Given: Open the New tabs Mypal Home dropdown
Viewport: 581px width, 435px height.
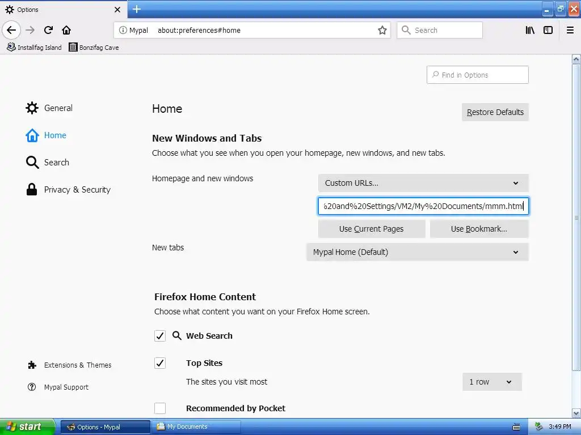Looking at the screenshot, I should [x=417, y=252].
